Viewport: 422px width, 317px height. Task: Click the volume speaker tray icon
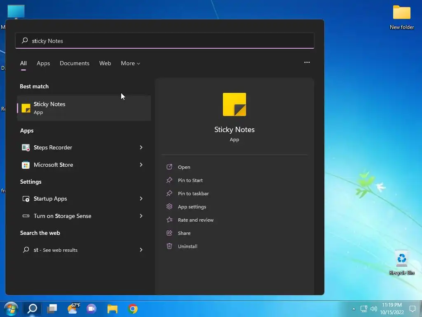point(373,309)
